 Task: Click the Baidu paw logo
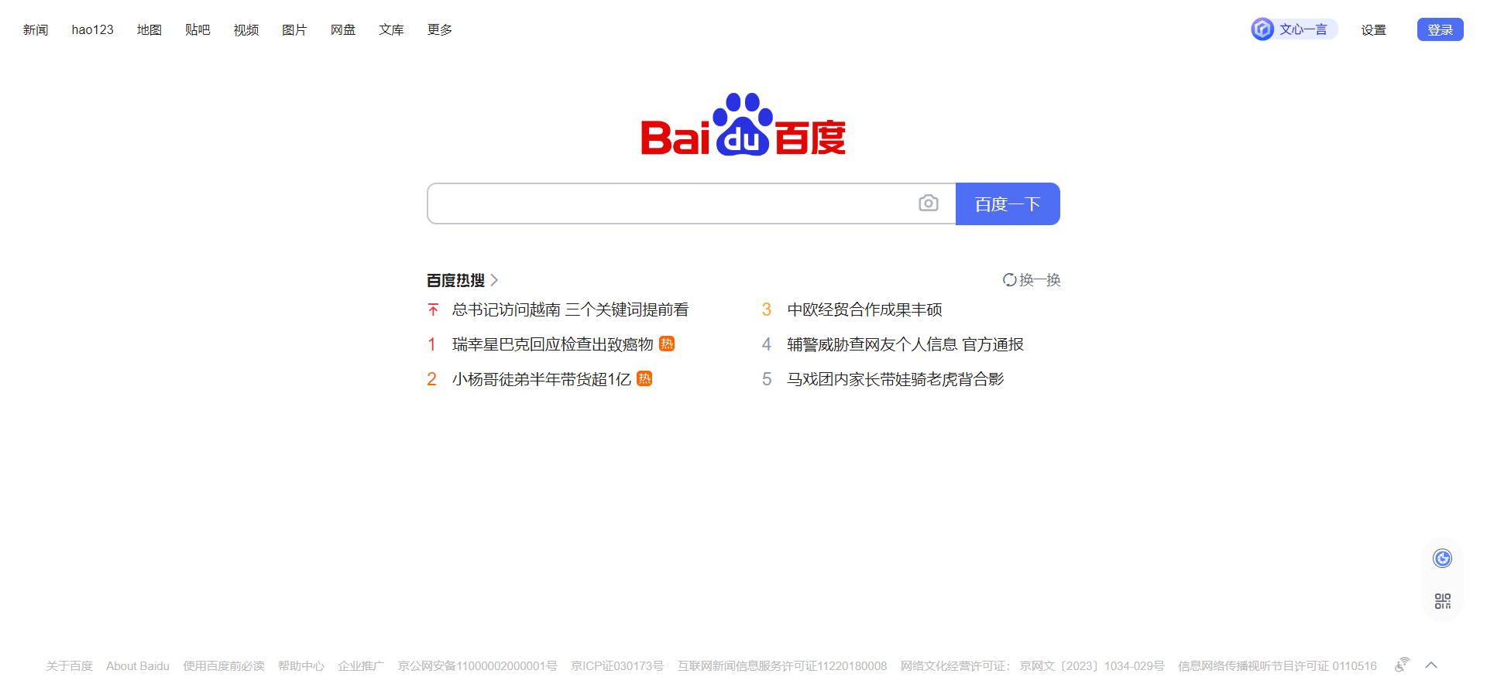pos(743,125)
